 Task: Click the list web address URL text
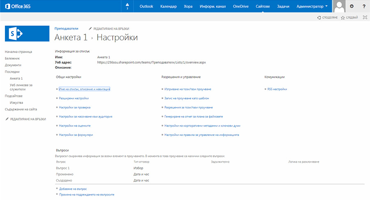[x=151, y=62]
